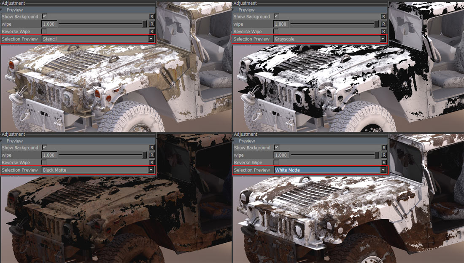The height and width of the screenshot is (263, 464).
Task: Enable Reverse Wipe in the Grayscale panel
Action: [276, 32]
